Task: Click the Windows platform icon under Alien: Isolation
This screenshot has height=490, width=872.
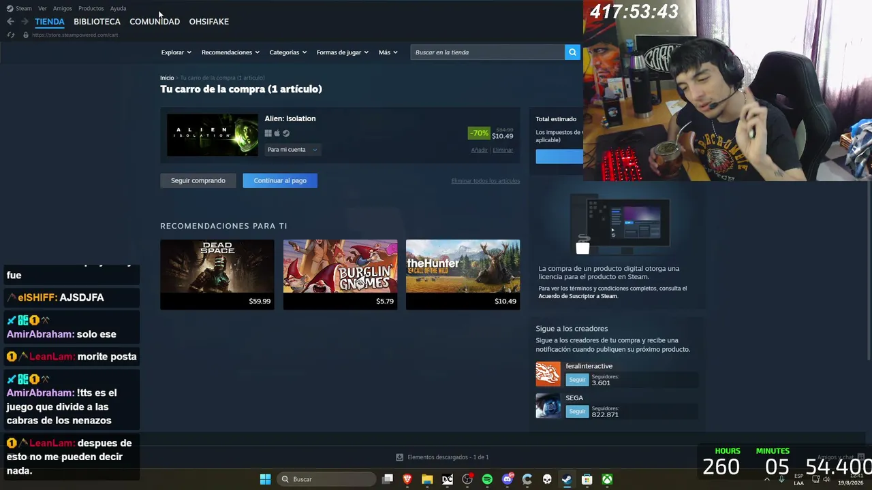Action: 268,133
